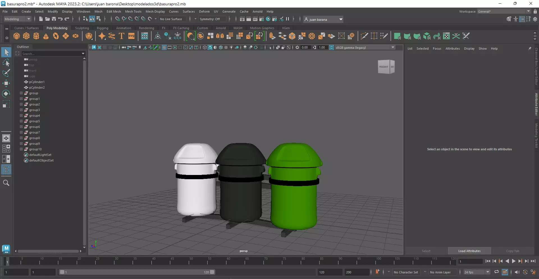Open the juan barana account dropdown

(323, 19)
